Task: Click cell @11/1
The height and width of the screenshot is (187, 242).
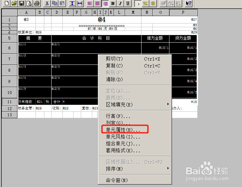Action: tap(35, 48)
